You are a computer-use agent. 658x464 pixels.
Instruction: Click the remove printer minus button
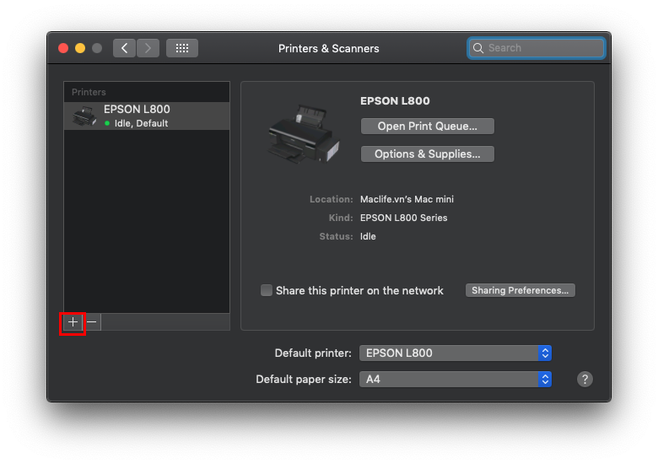[x=92, y=322]
